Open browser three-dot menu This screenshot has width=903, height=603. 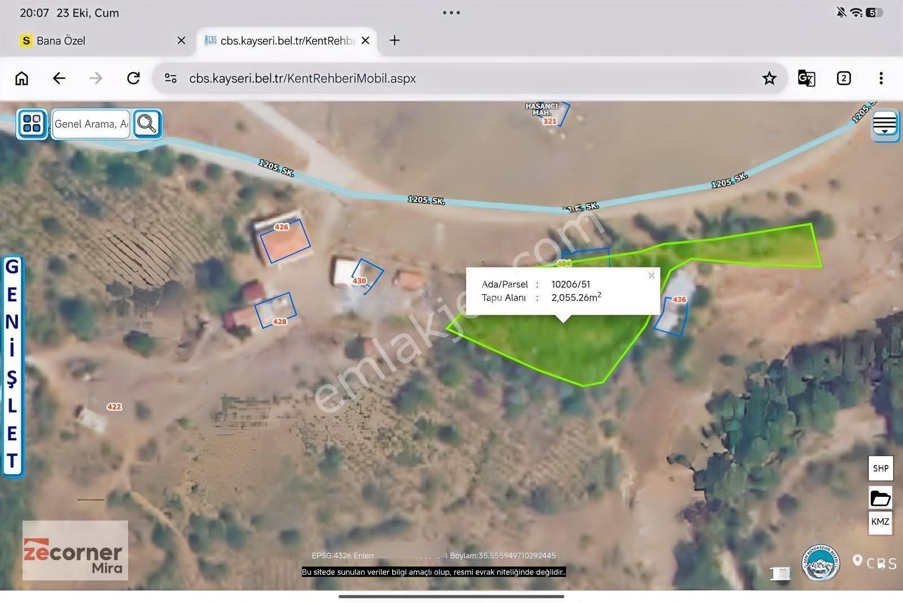(881, 78)
